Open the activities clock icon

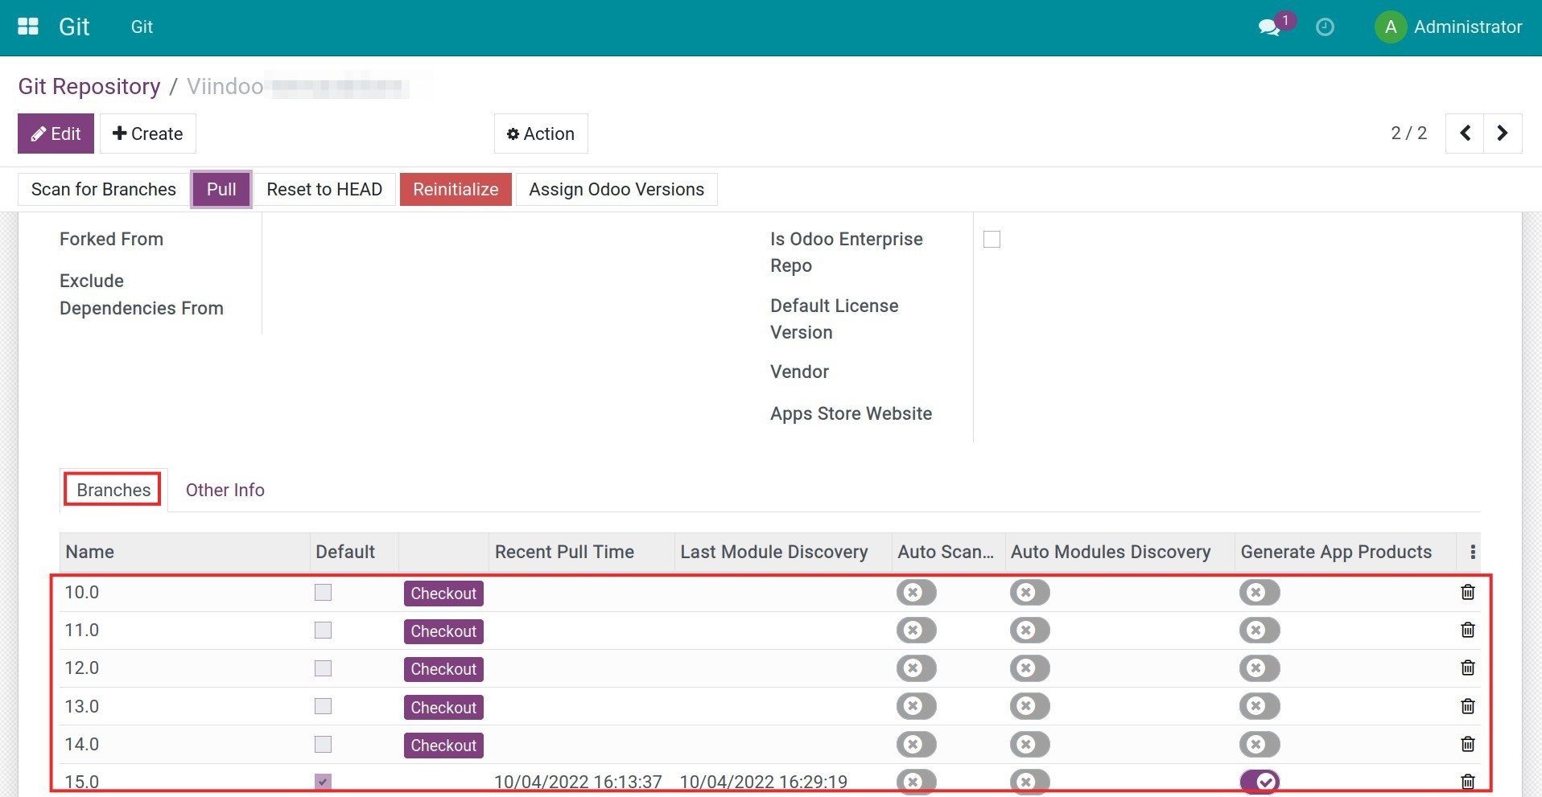(x=1325, y=27)
